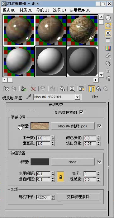
Task: Click Make Unique icon
Action: click(x=53, y=89)
